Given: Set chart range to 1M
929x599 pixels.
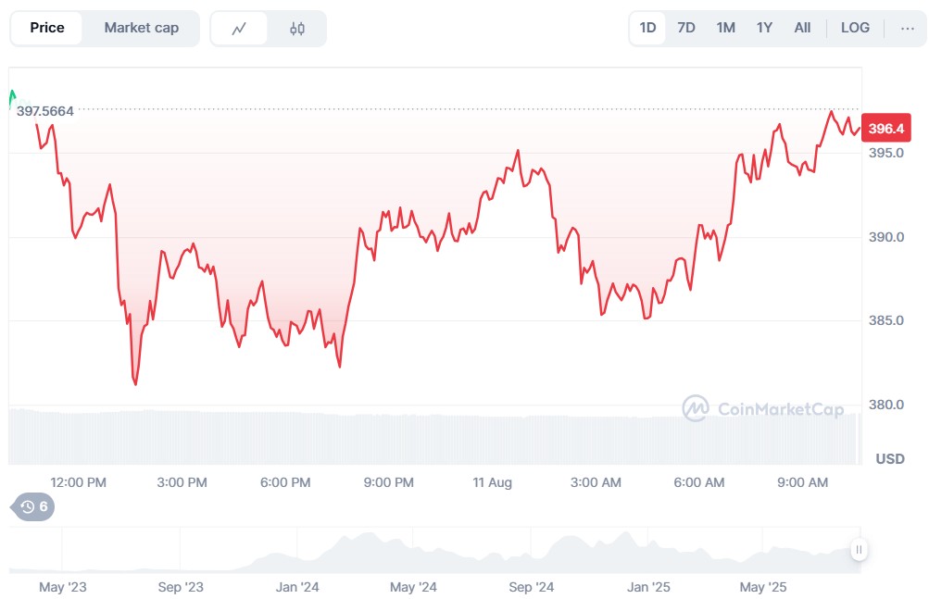Looking at the screenshot, I should click(x=725, y=28).
